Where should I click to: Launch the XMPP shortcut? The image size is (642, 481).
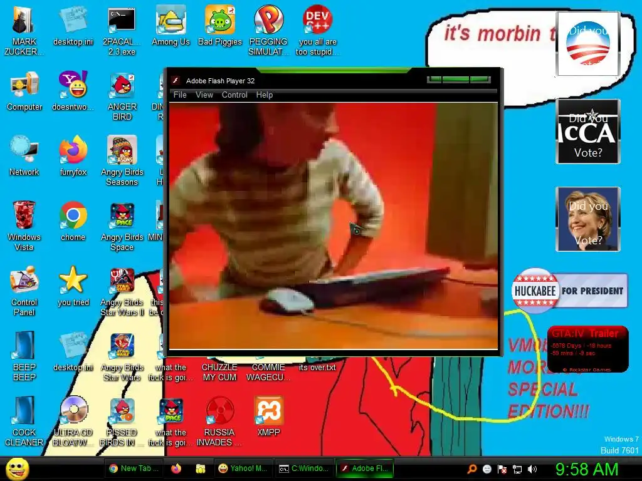[x=268, y=416]
